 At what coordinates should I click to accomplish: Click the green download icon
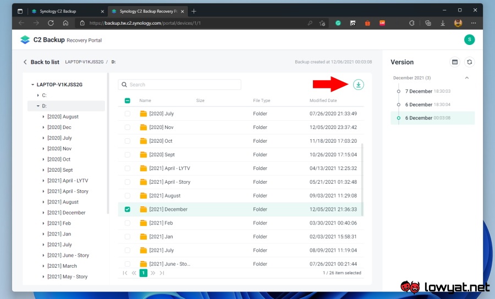coord(359,84)
